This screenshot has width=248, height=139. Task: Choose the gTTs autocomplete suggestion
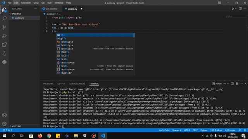(x=96, y=39)
